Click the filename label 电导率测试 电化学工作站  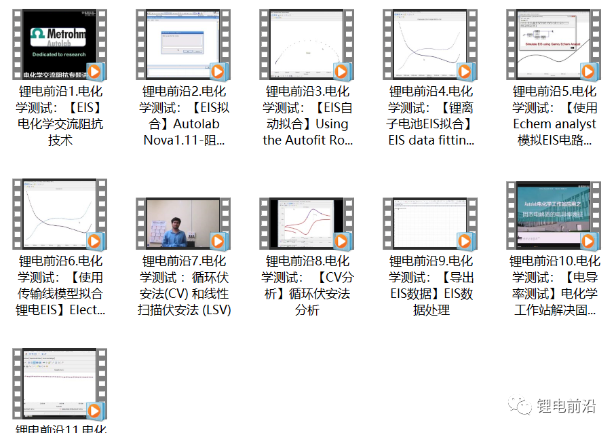[x=554, y=285]
